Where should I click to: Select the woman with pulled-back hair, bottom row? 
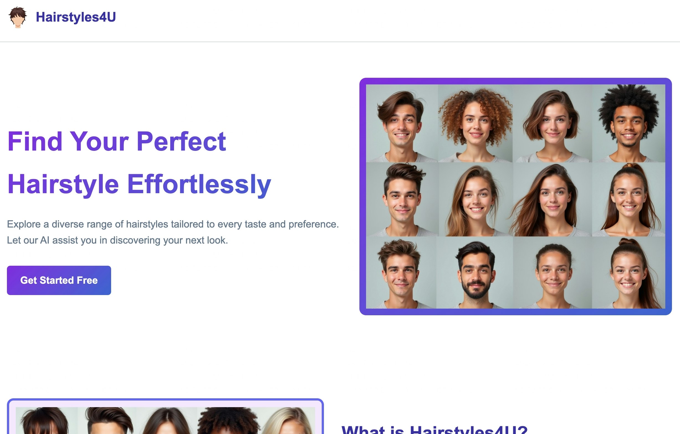[x=552, y=272]
